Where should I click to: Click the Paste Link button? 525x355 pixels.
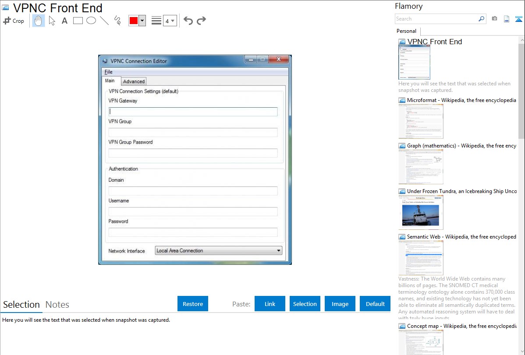[x=270, y=304]
